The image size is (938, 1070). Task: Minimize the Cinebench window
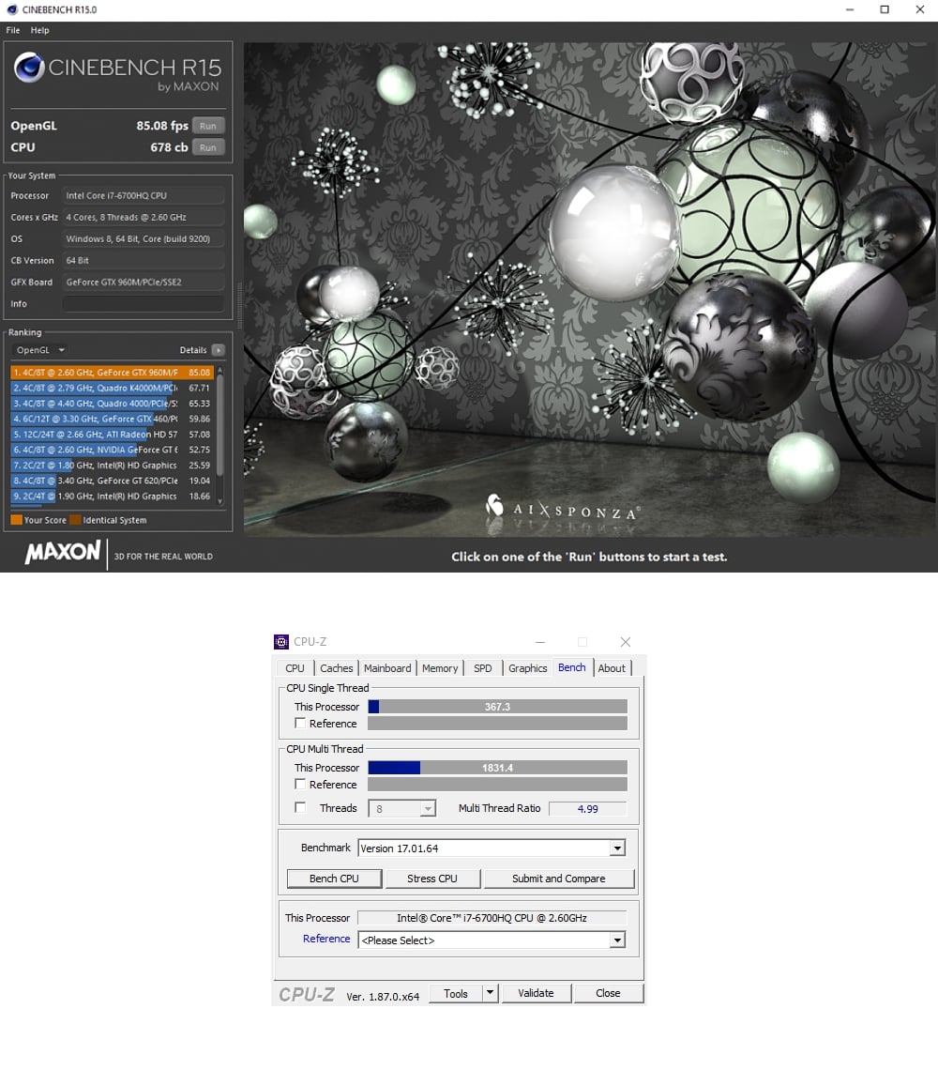point(849,9)
